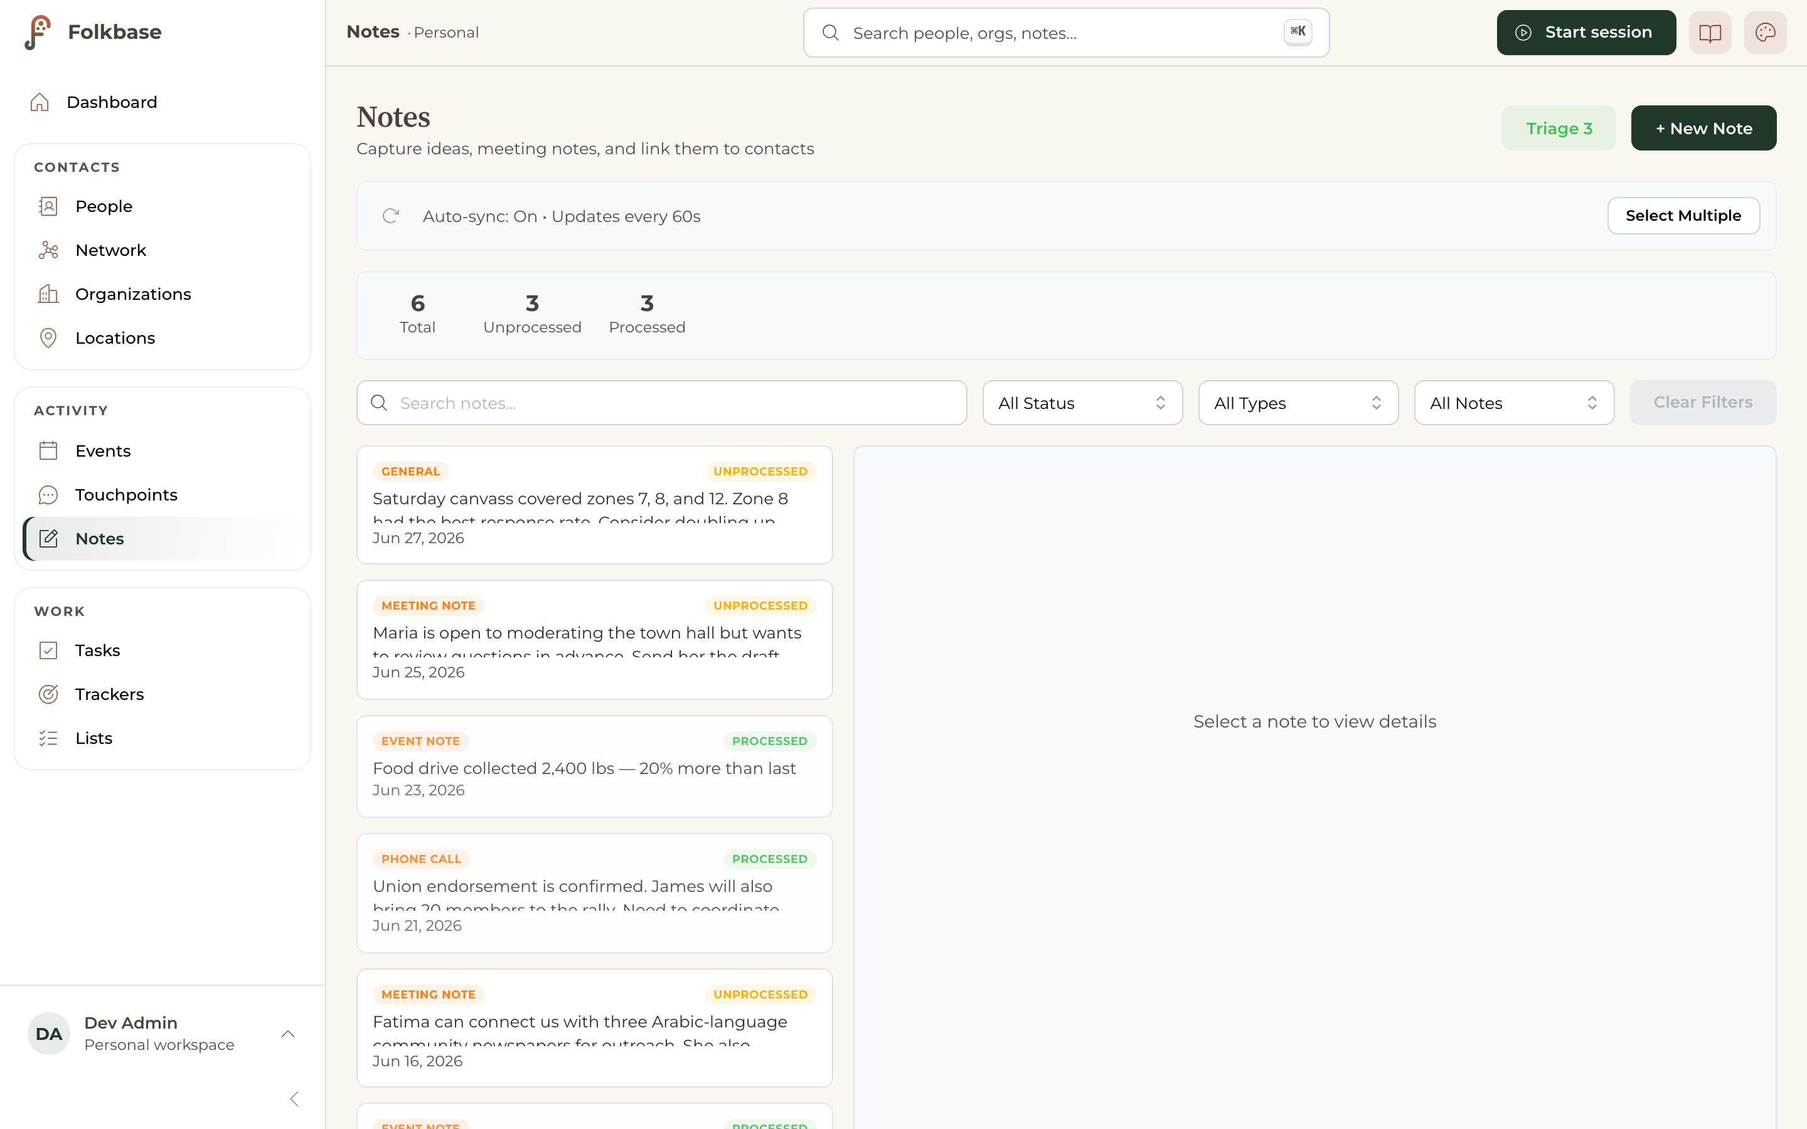1807x1129 pixels.
Task: Click the Processed count stat
Action: tap(647, 314)
